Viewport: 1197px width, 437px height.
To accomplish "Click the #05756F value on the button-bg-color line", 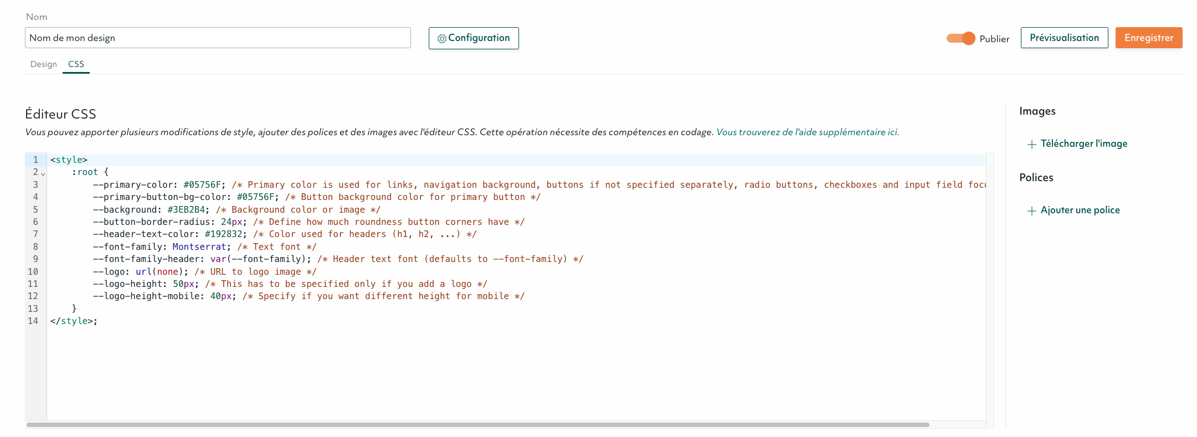I will (x=255, y=197).
